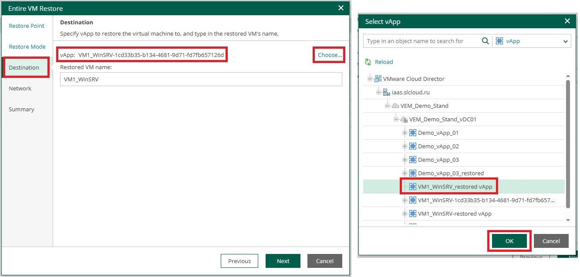Click the vApp search input field
Viewport: 580px width, 277px height.
point(422,41)
